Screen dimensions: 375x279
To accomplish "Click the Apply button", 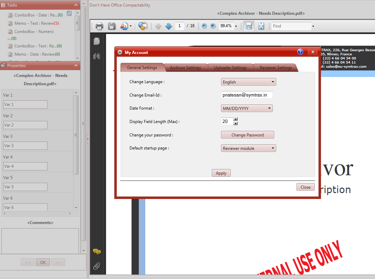I will coord(221,173).
